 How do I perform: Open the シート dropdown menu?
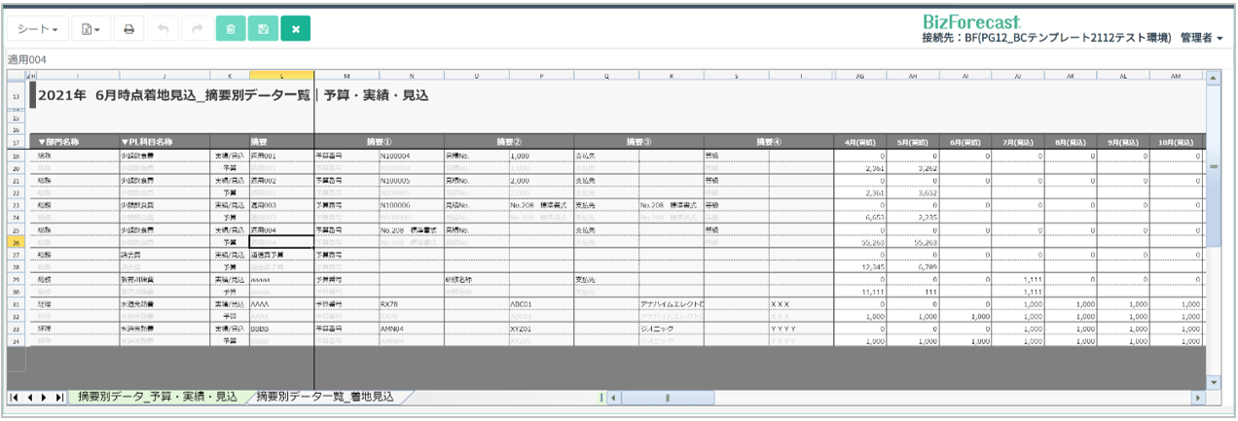click(38, 29)
